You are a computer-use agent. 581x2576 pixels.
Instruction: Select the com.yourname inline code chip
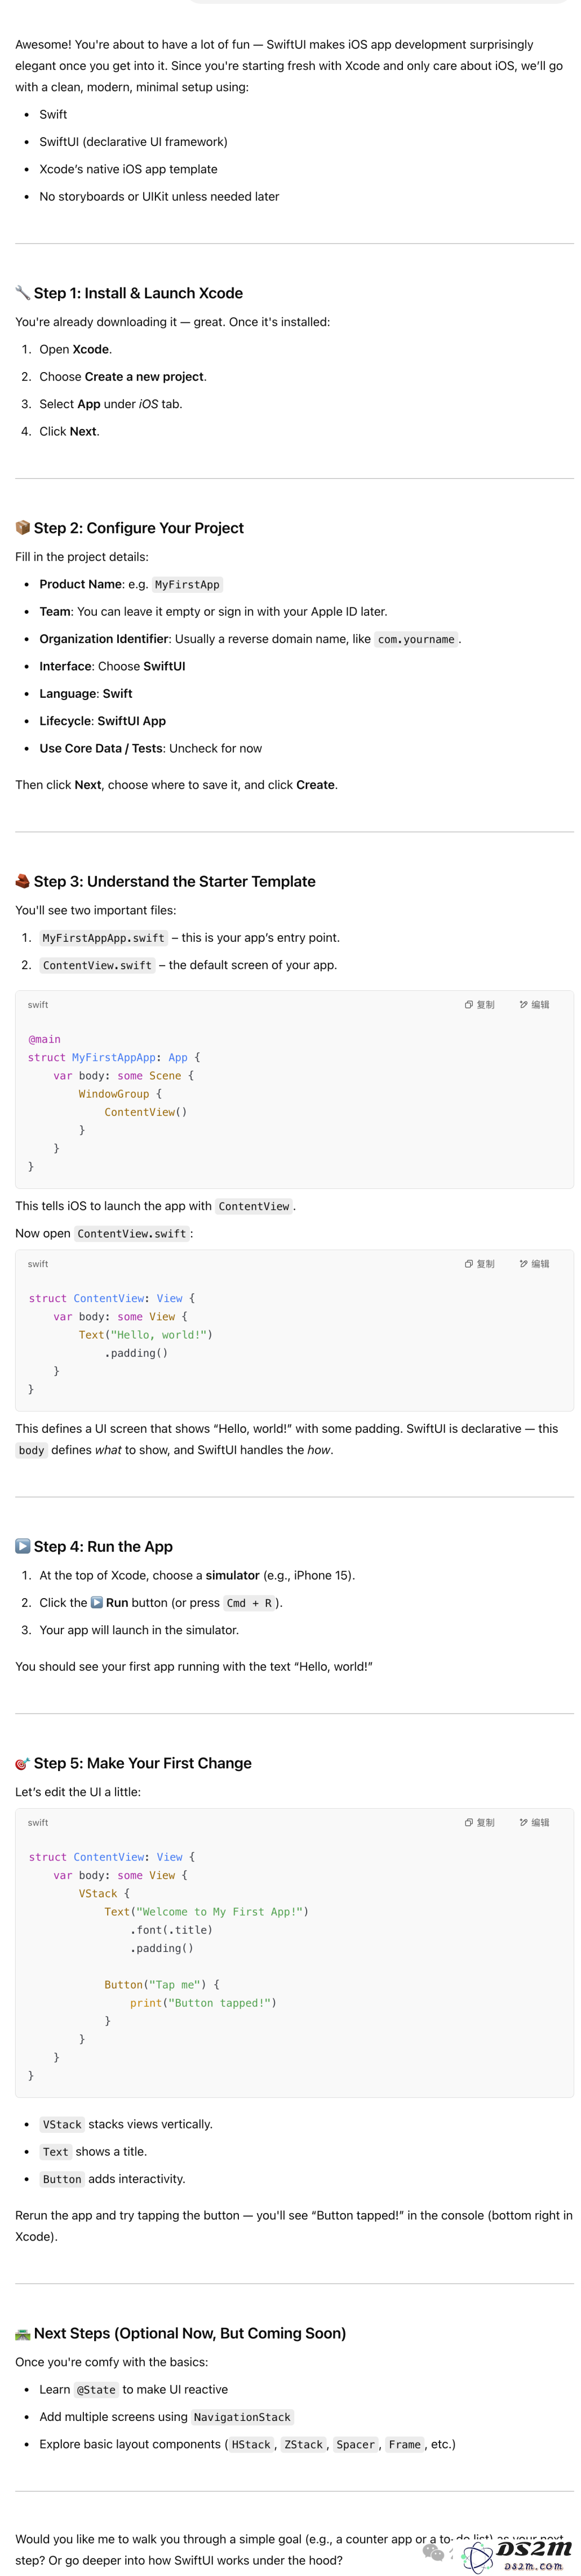click(416, 639)
